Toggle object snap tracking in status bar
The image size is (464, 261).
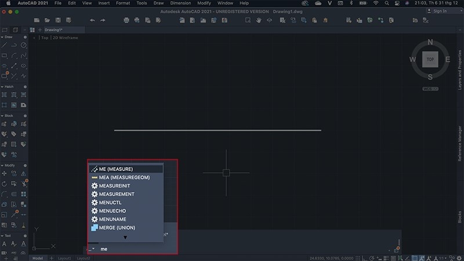tap(408, 258)
